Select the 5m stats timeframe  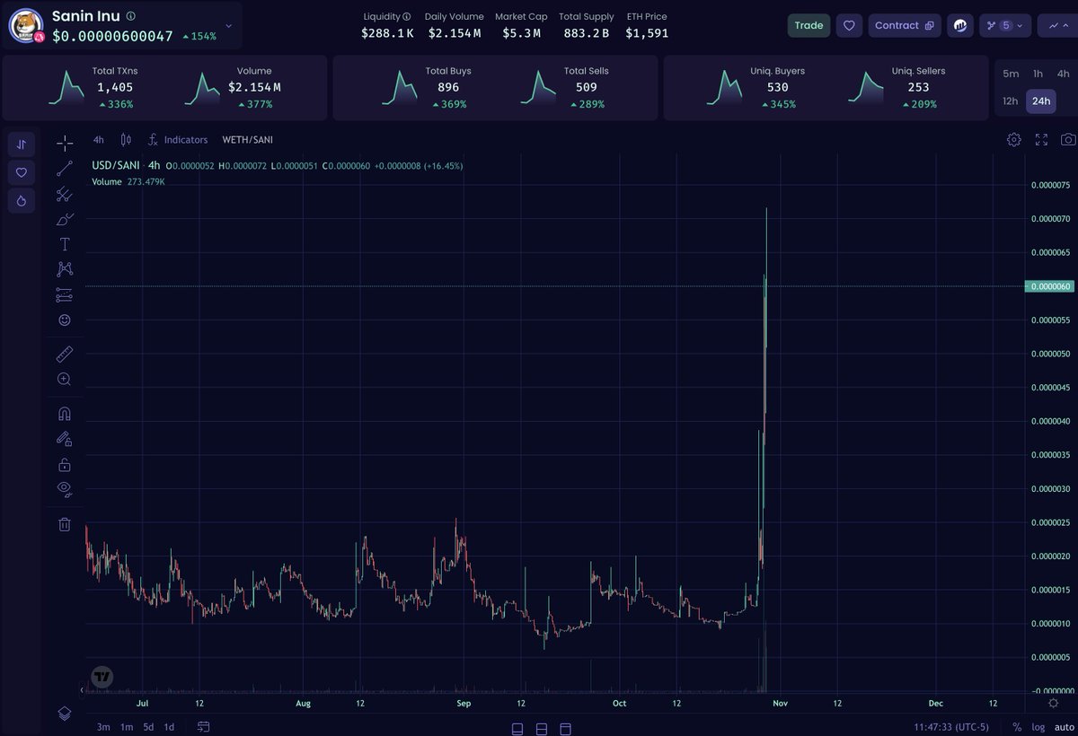tap(1011, 74)
